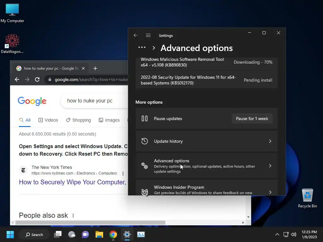Viewport: 323px width, 242px height.
Task: Open New York Times result options menu
Action: click(x=123, y=174)
